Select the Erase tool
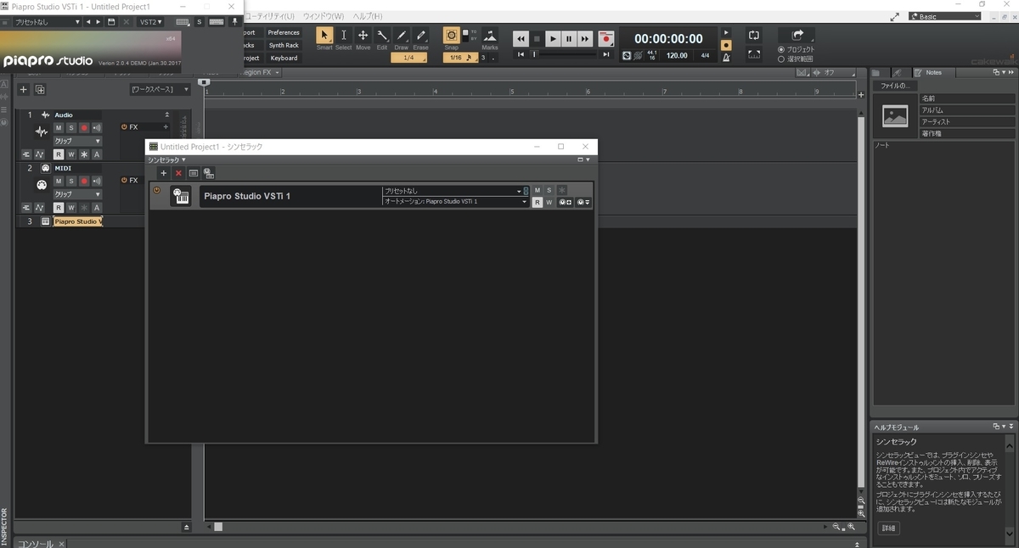Screen dimensions: 1019x548 click(x=421, y=36)
